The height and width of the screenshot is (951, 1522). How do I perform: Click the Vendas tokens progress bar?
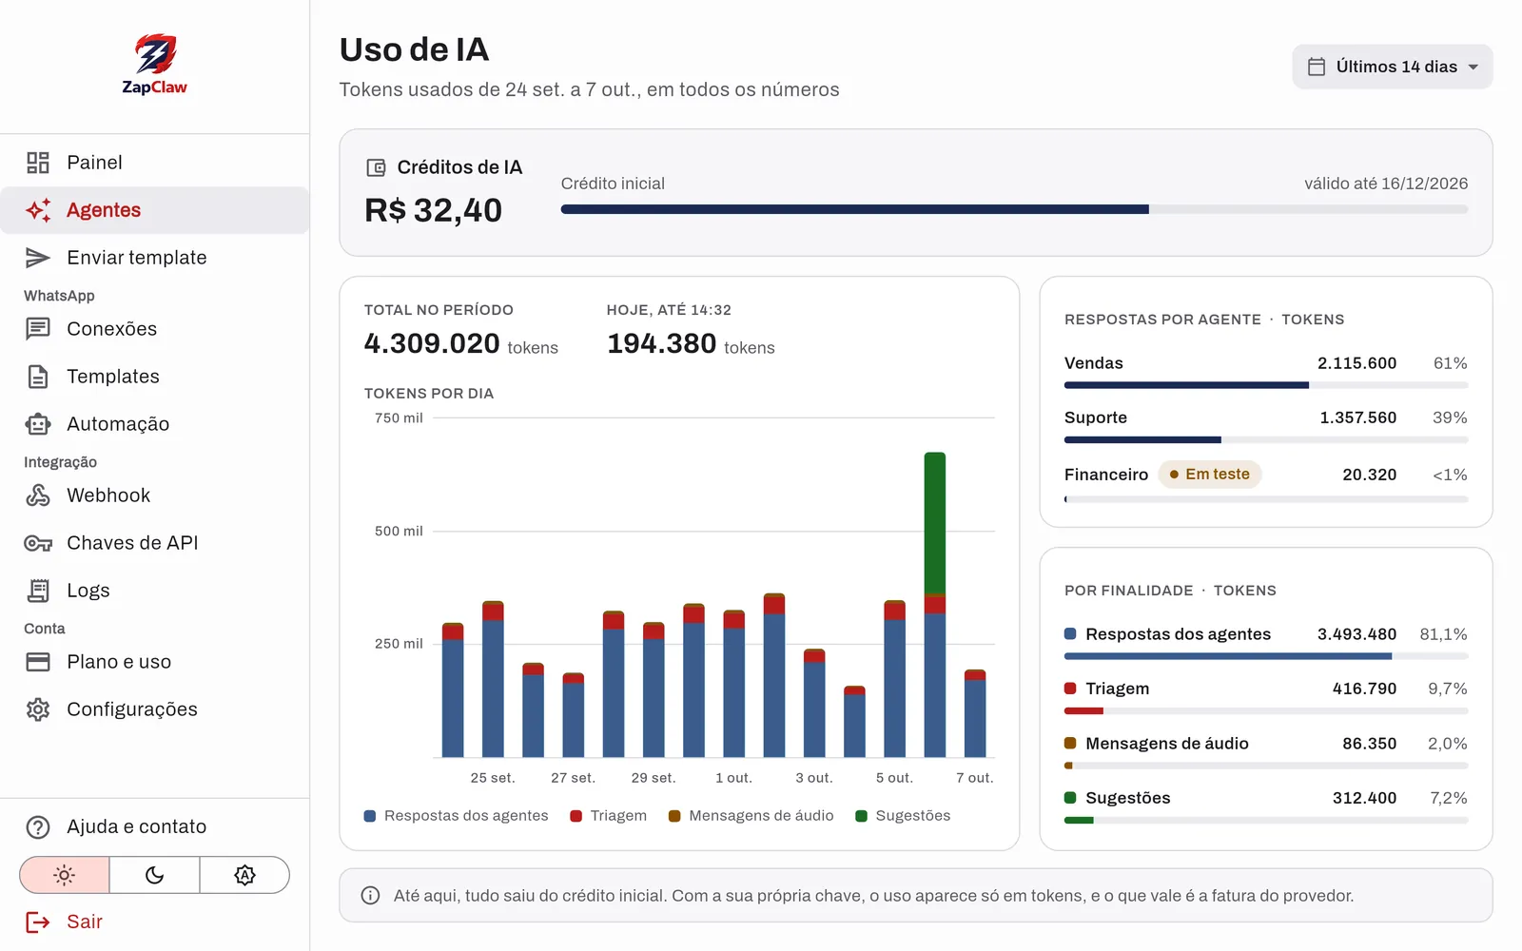coord(1266,385)
